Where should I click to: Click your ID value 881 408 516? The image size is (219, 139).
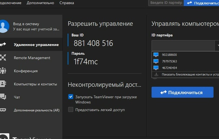click(93, 43)
